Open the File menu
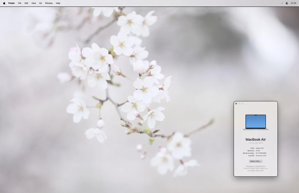The image size is (299, 193). (19, 3)
